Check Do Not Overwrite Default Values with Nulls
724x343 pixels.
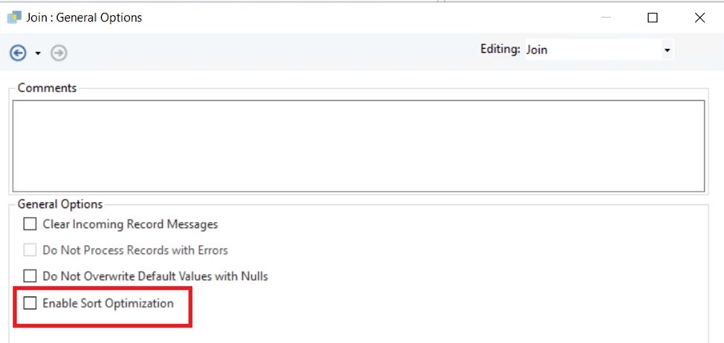tap(30, 276)
